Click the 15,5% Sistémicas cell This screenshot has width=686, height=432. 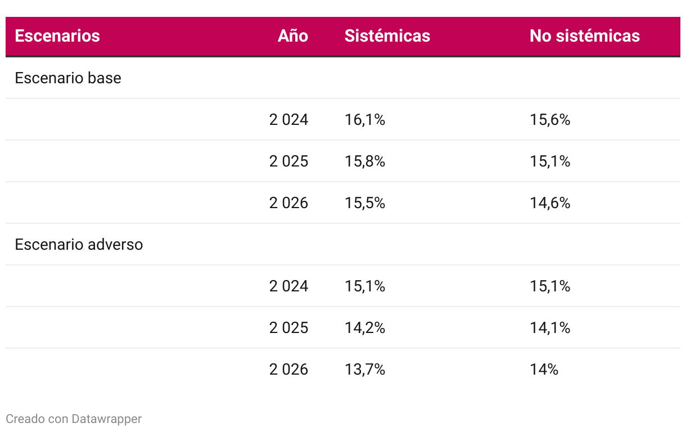pos(364,202)
